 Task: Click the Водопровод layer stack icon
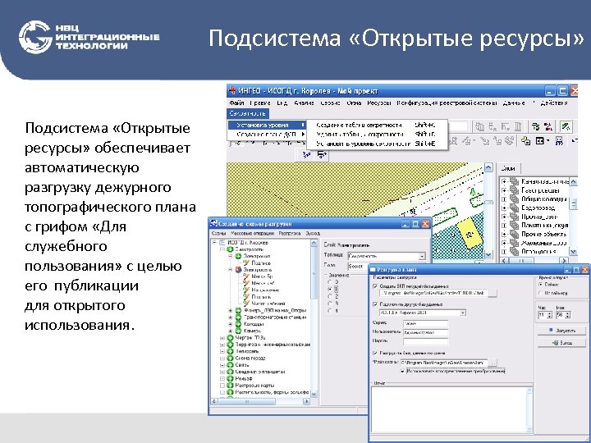click(x=514, y=208)
